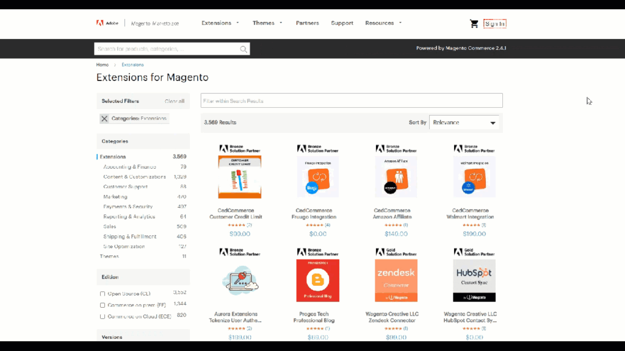This screenshot has height=351, width=625.
Task: Click the Filter within Search Results field
Action: click(x=352, y=101)
